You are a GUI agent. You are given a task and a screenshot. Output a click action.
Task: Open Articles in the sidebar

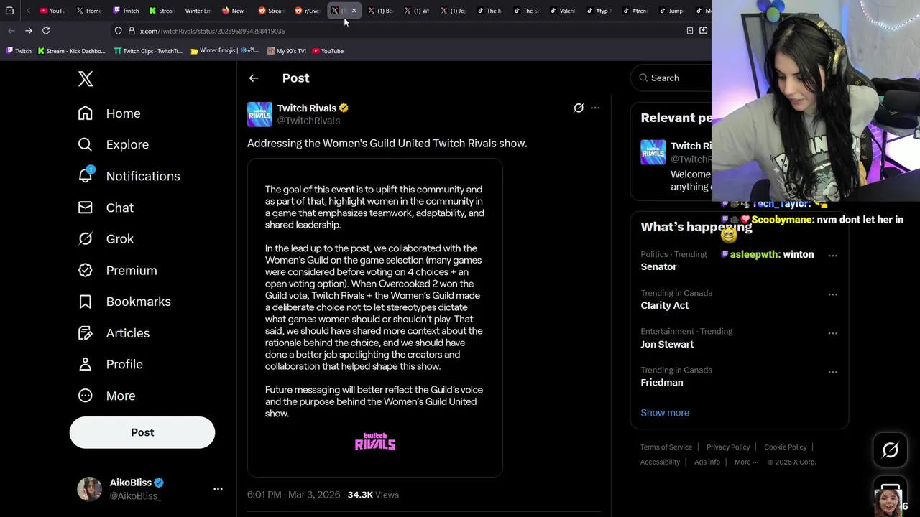pos(114,333)
